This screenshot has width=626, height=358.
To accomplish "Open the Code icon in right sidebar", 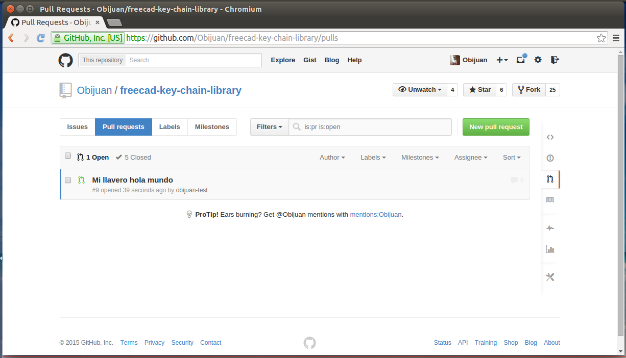I will click(550, 137).
